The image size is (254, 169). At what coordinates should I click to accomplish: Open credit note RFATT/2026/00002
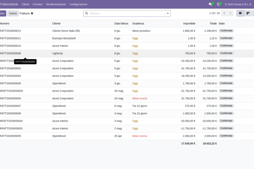point(11,121)
